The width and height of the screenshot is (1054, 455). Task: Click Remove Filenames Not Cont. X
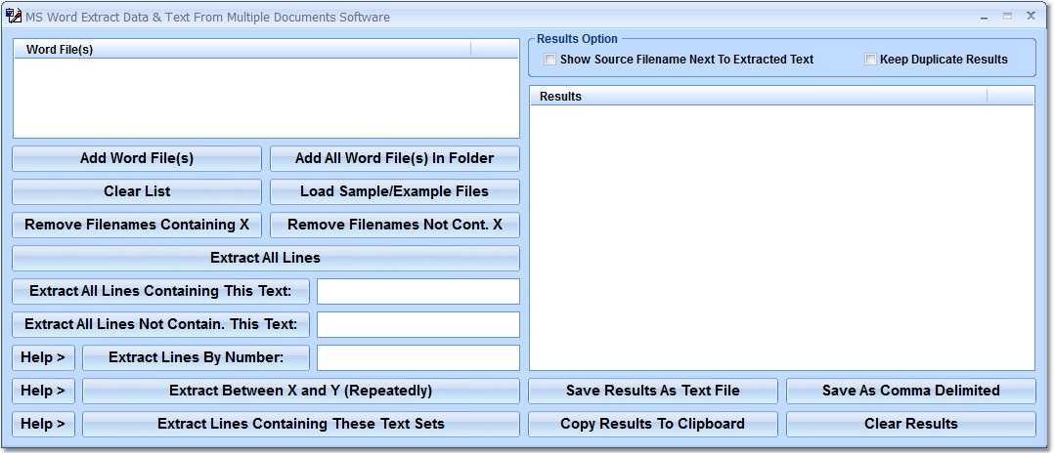click(395, 225)
